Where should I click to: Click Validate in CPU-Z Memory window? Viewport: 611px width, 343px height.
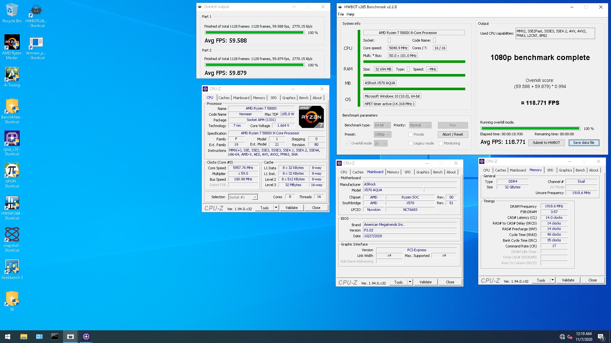point(568,280)
